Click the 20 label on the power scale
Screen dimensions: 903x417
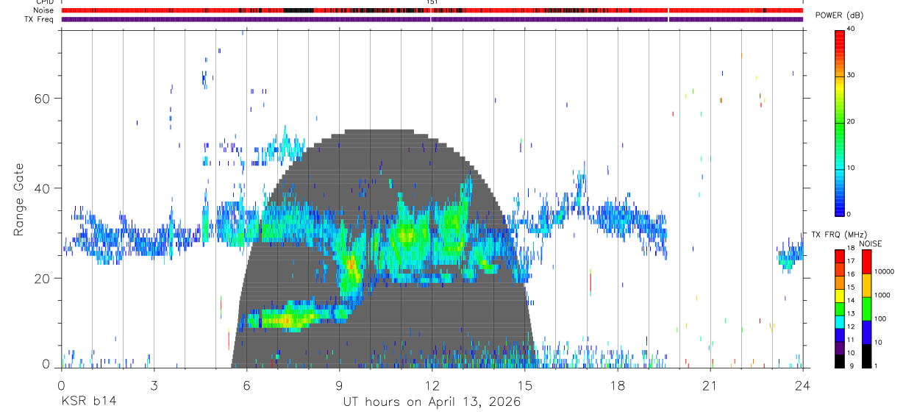[850, 122]
